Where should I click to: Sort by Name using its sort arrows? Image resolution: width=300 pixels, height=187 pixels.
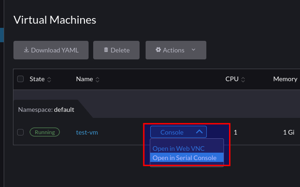pos(97,79)
